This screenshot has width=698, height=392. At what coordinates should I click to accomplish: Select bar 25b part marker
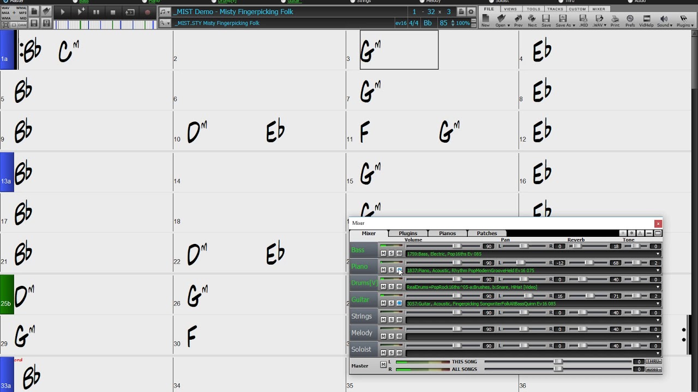pyautogui.click(x=7, y=296)
